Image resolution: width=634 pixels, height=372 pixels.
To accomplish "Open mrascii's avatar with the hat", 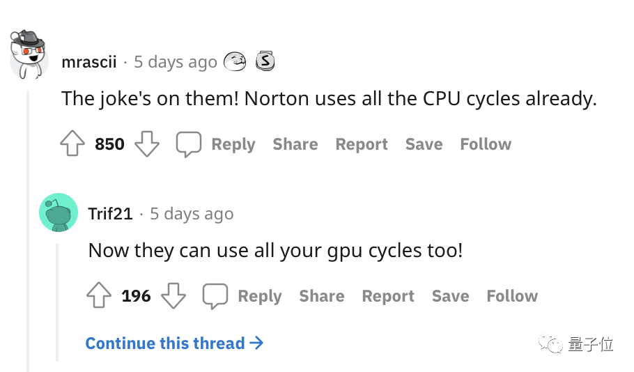I will tap(29, 56).
